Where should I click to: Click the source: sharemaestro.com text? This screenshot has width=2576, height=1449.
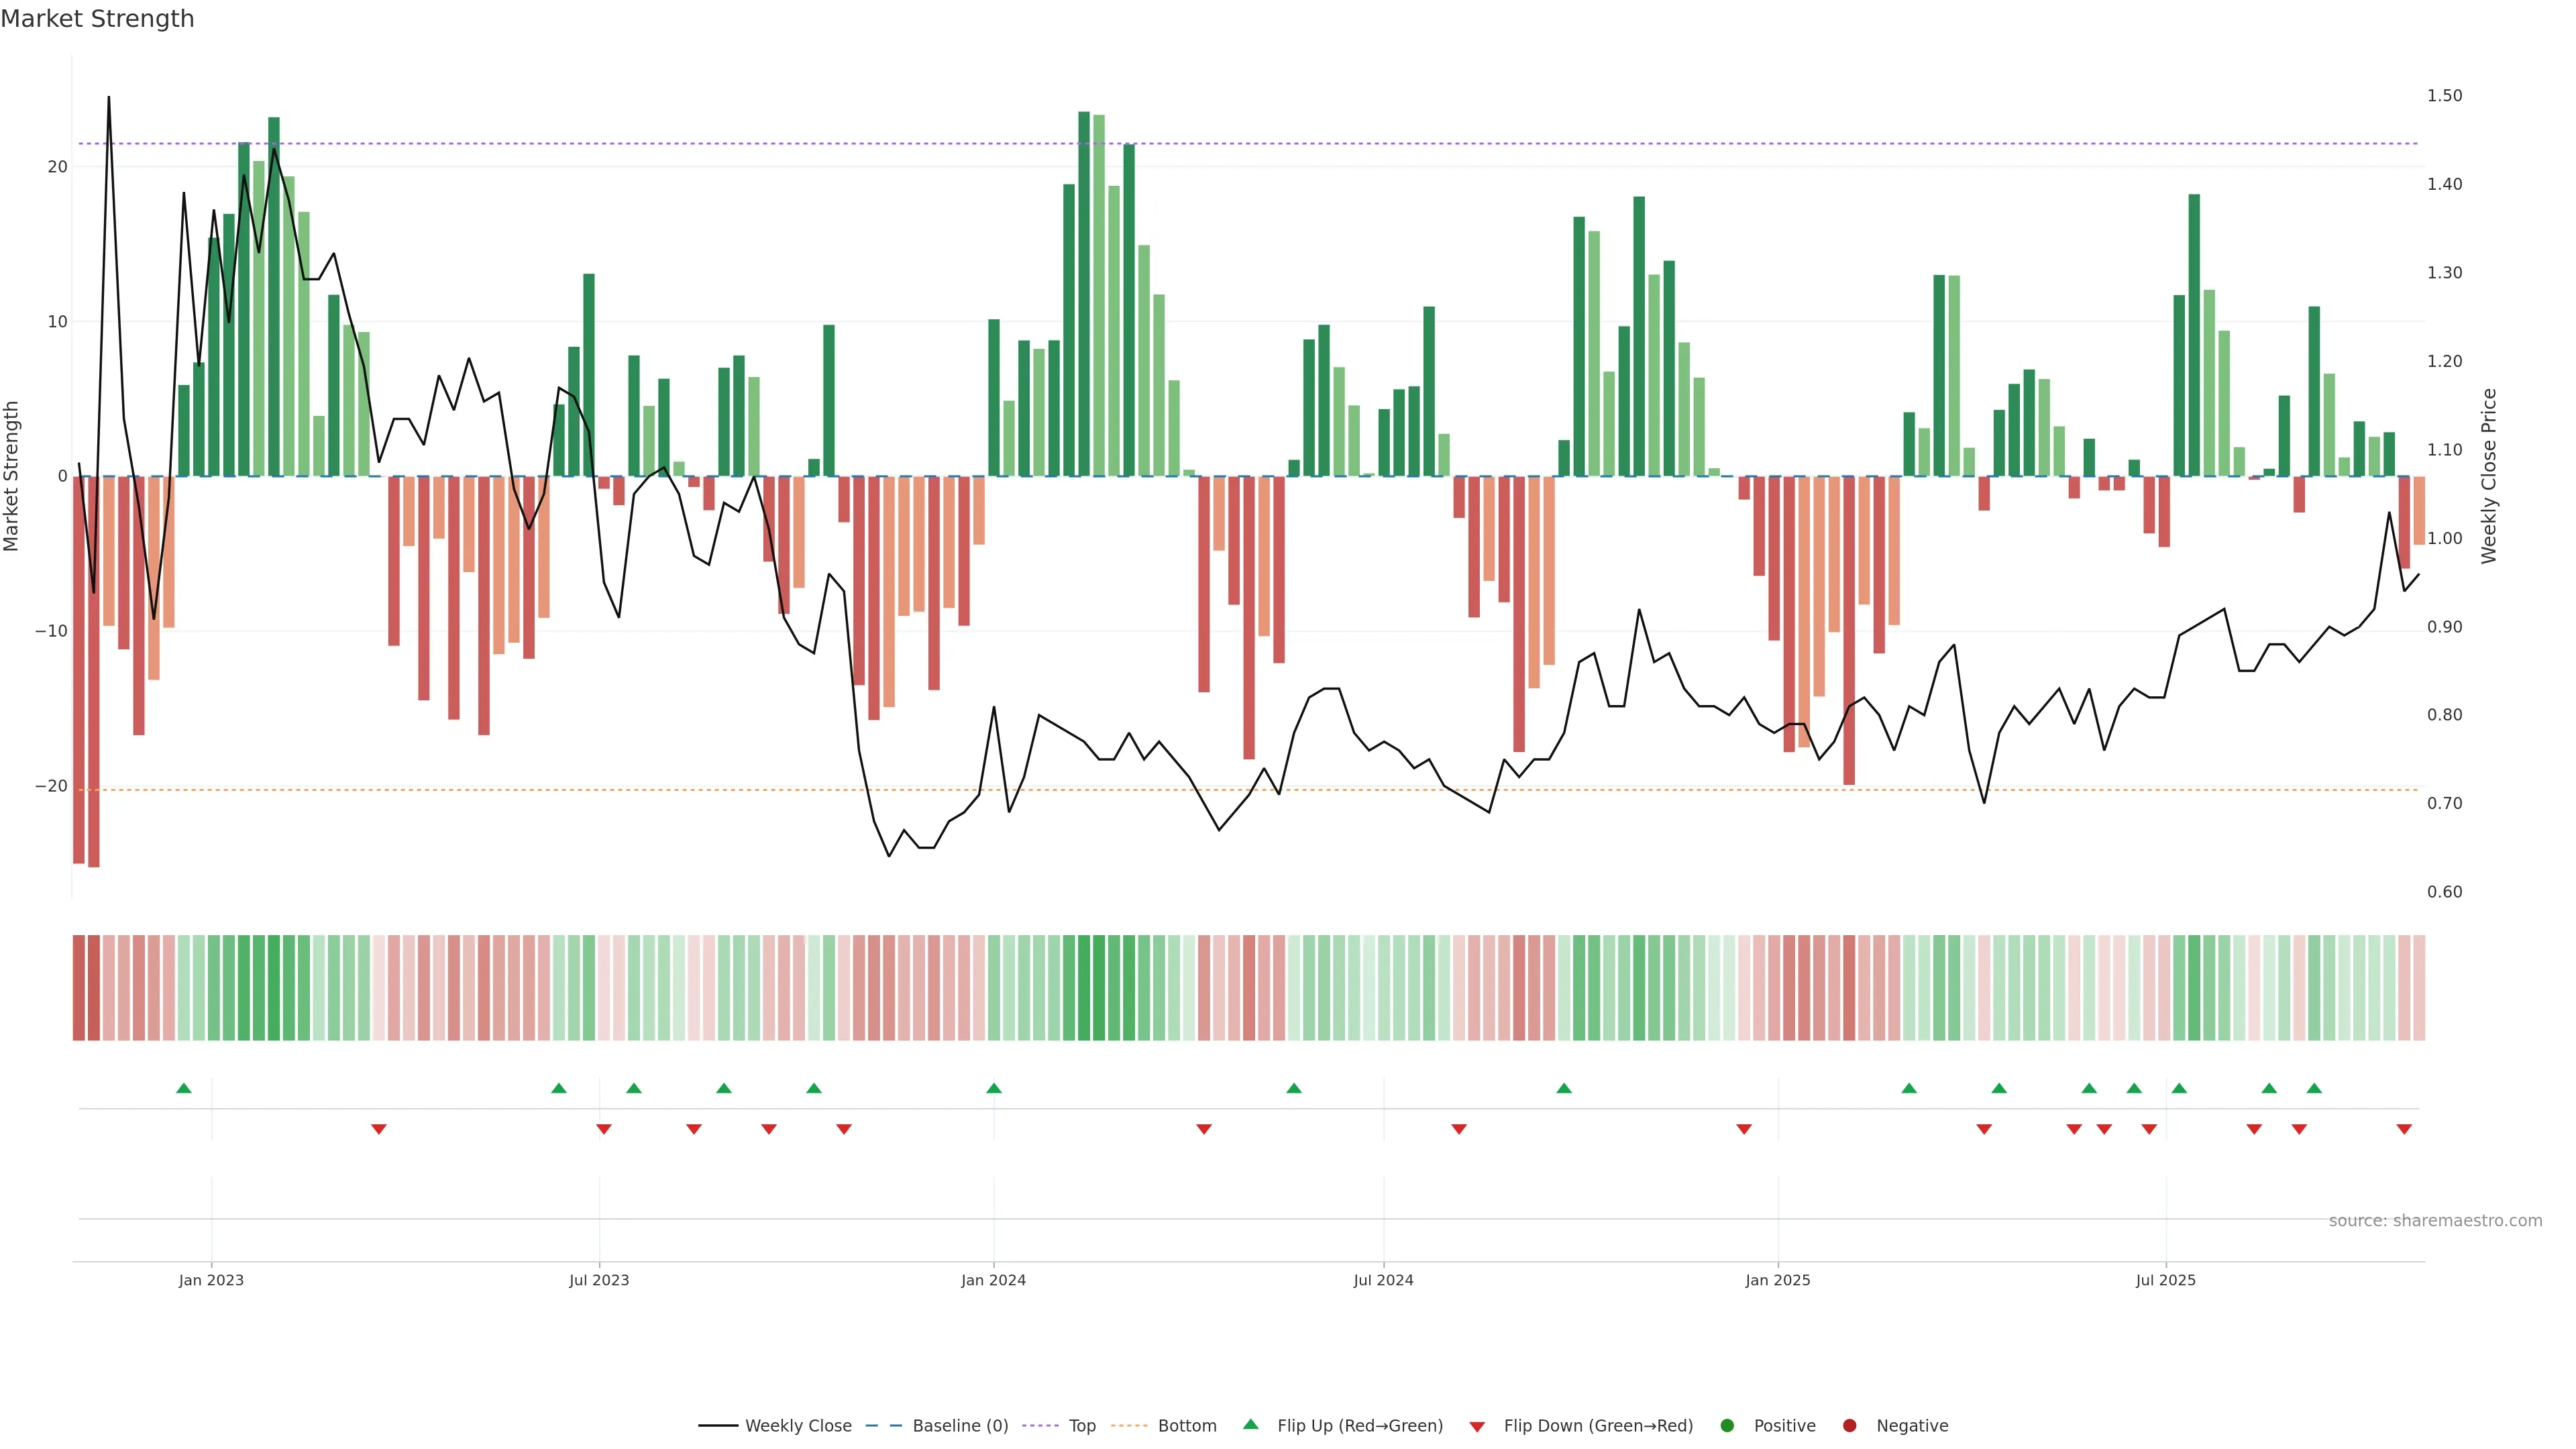(2435, 1221)
